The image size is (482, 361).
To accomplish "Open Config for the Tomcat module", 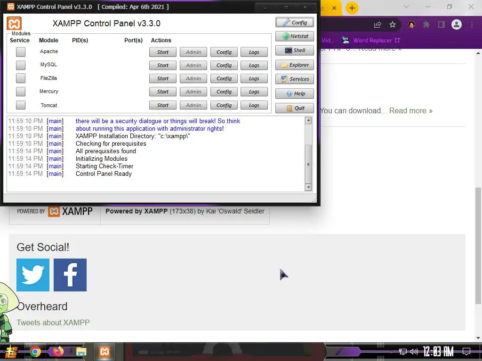I will pyautogui.click(x=224, y=105).
